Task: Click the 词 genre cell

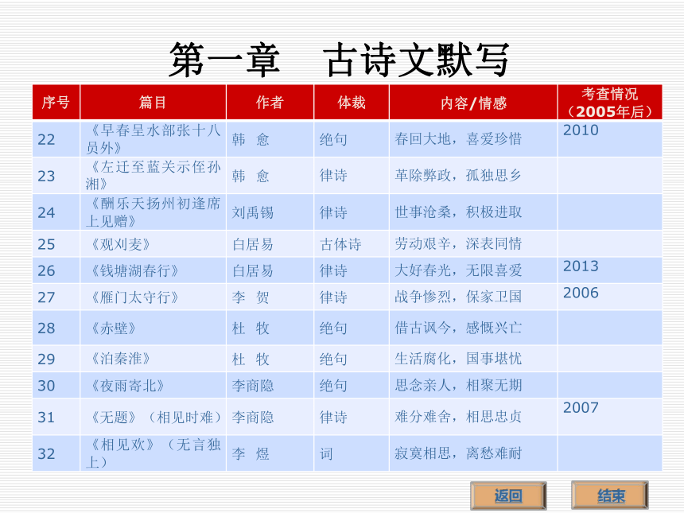Action: click(x=352, y=453)
